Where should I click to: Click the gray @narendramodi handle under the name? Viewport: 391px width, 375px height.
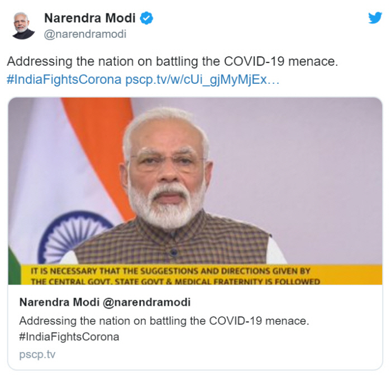pos(85,34)
